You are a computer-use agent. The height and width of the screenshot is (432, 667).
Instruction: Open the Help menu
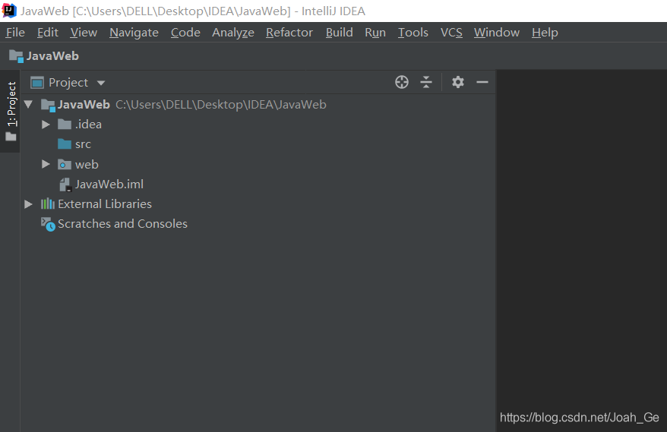pos(545,33)
